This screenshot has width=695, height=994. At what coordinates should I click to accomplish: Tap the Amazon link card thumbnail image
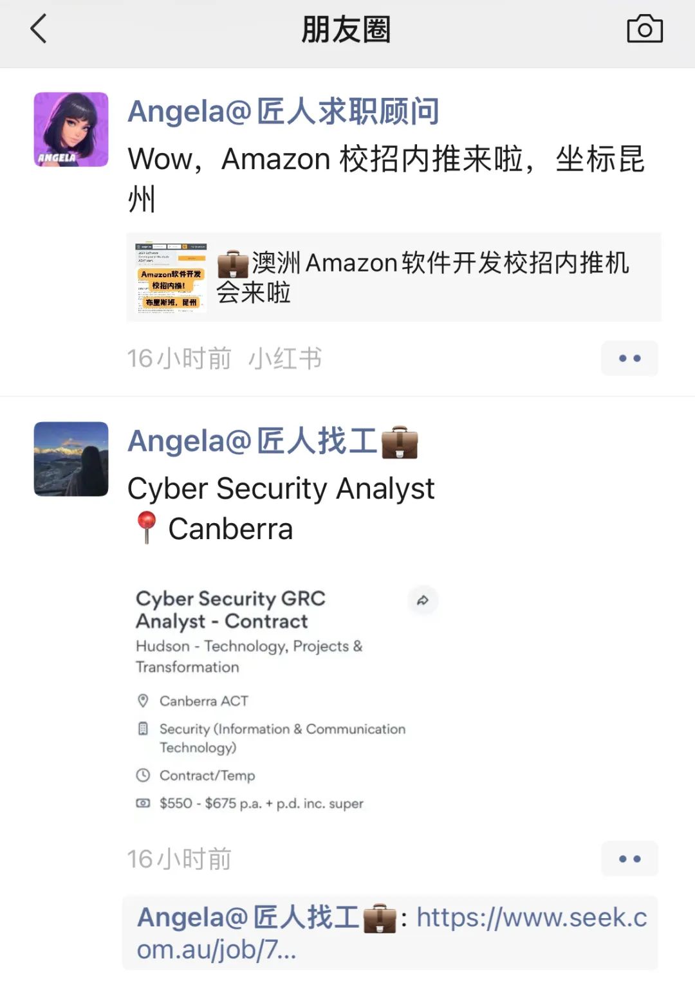[x=171, y=277]
